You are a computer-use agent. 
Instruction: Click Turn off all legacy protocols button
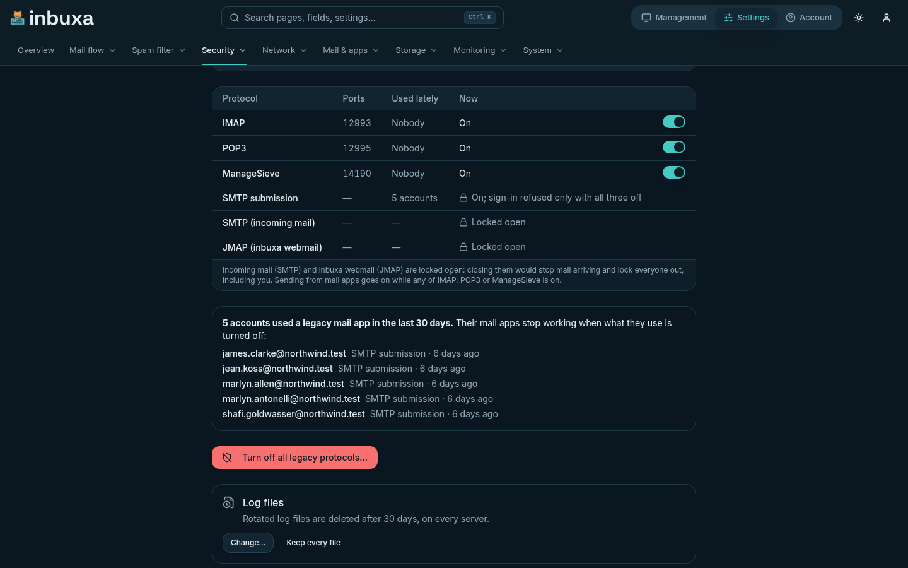[294, 458]
